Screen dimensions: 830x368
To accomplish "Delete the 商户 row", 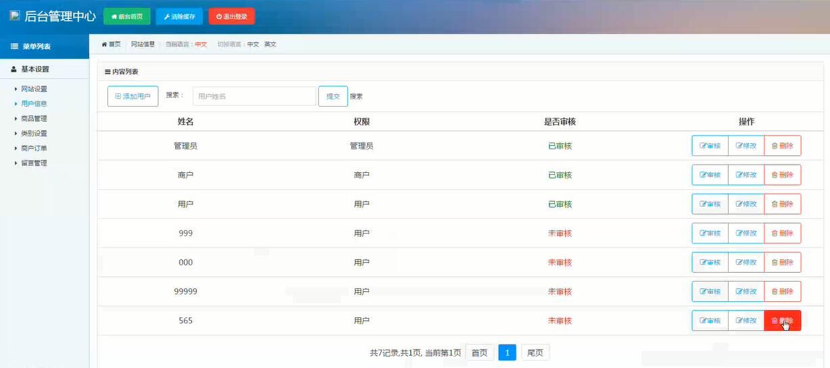I will tap(783, 175).
